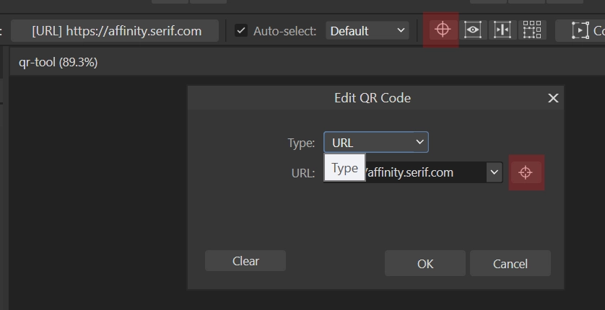Click the dotted grid box toolbar icon
The width and height of the screenshot is (605, 310).
click(x=532, y=30)
